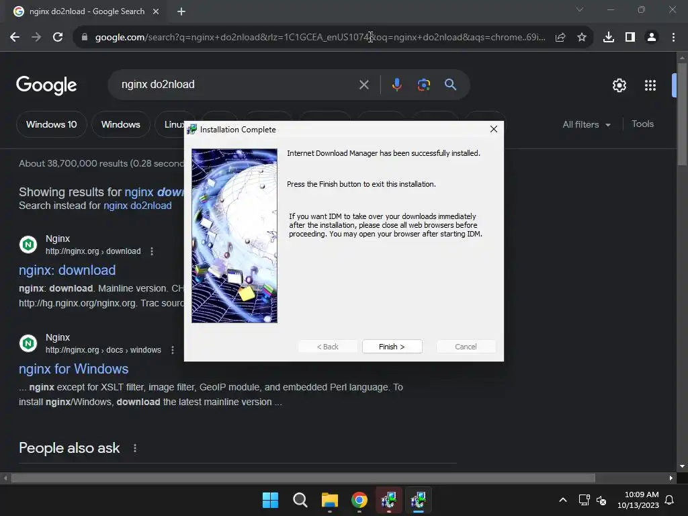Image resolution: width=688 pixels, height=516 pixels.
Task: Click the IDM globe installer image
Action: pyautogui.click(x=234, y=236)
